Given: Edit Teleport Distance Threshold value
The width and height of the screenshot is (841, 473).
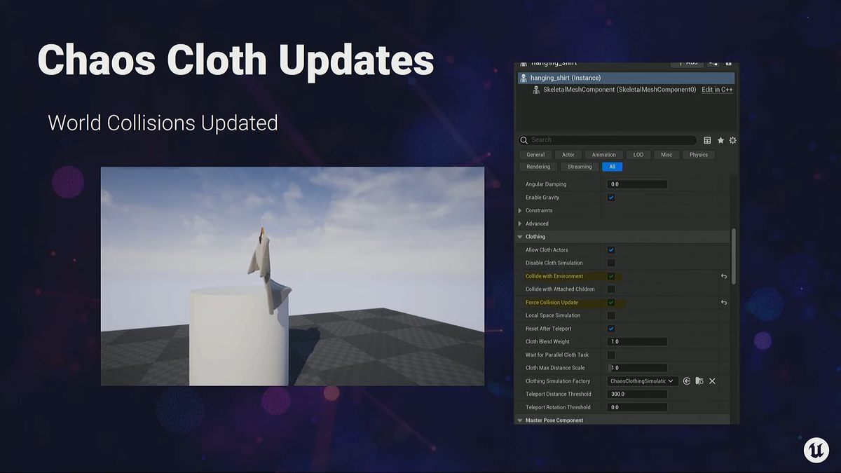Looking at the screenshot, I should coord(637,395).
